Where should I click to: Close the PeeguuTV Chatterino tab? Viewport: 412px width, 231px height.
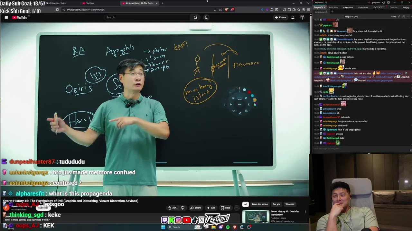coord(324,7)
